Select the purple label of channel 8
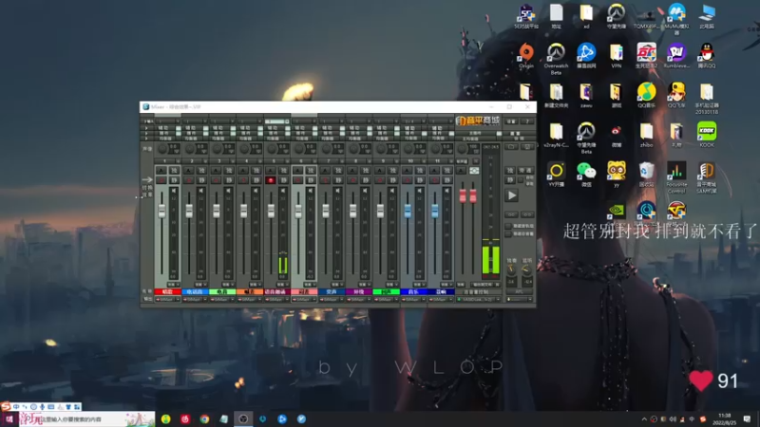760x427 pixels. (358, 292)
